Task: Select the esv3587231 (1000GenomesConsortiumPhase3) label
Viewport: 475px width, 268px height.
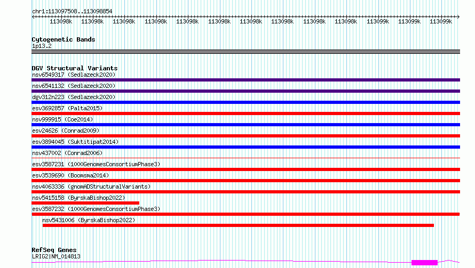Action: (x=96, y=164)
